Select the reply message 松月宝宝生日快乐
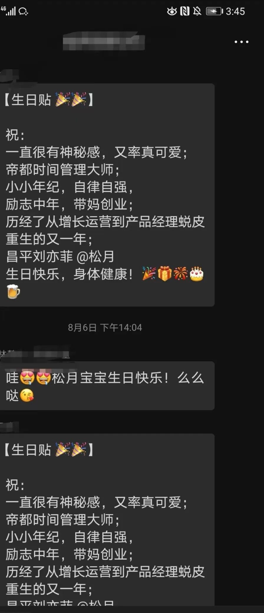 click(107, 386)
